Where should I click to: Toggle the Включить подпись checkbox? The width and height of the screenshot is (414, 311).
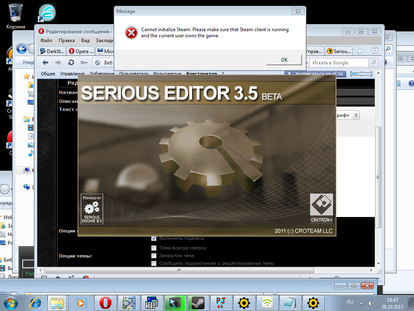[x=154, y=238]
